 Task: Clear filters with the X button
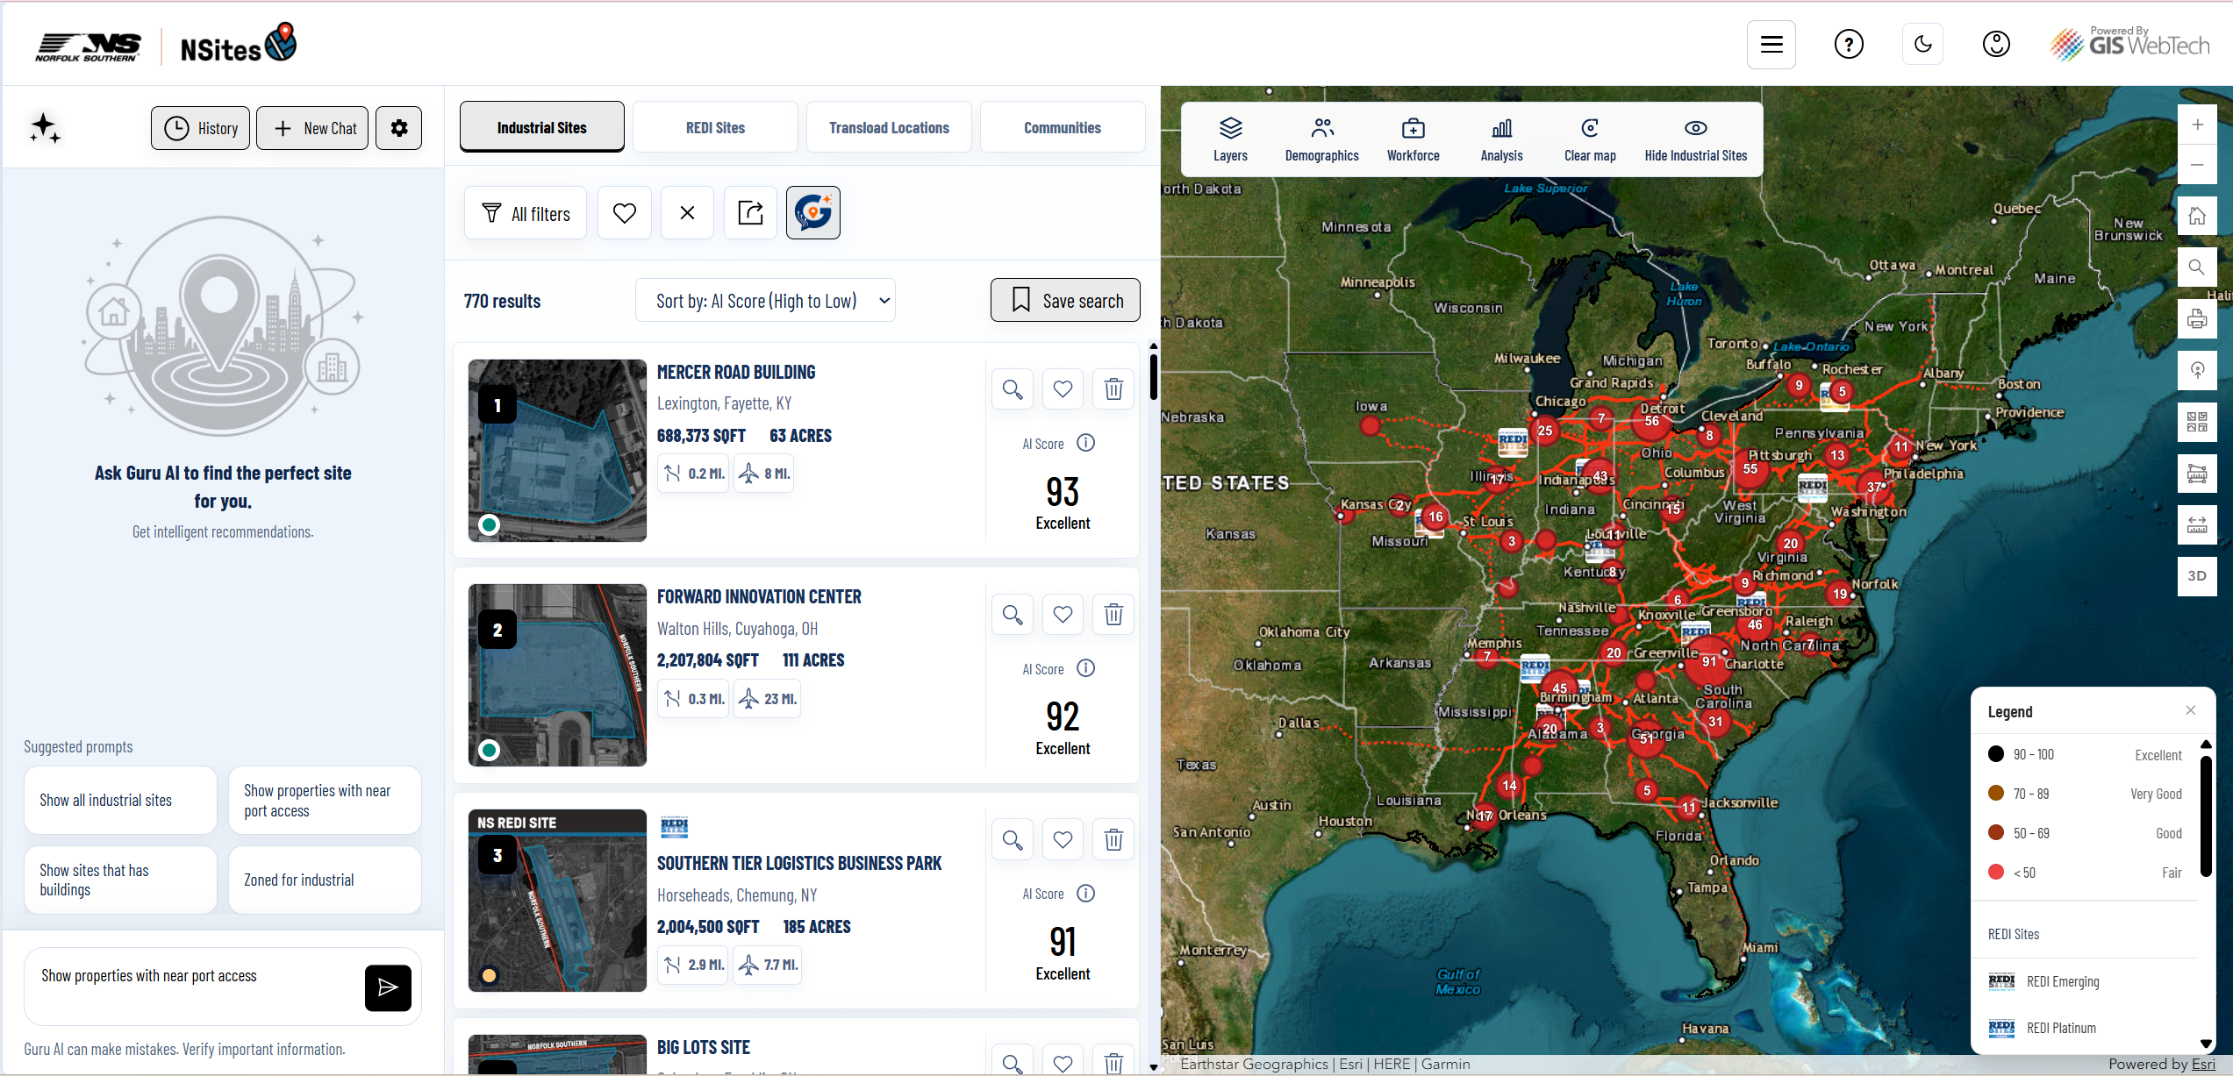tap(688, 213)
